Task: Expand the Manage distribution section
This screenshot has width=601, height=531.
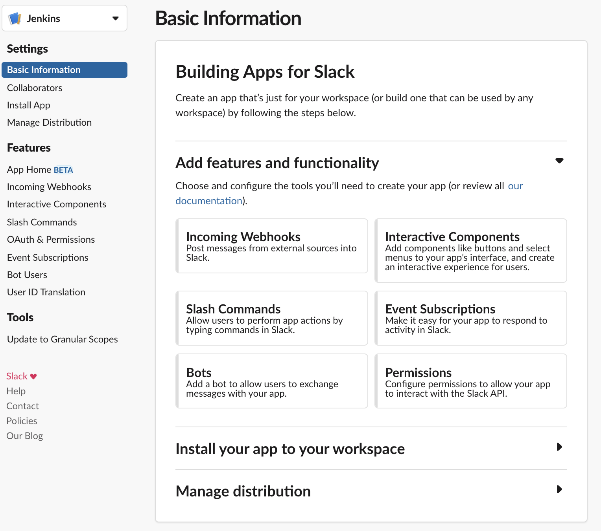Action: point(559,489)
